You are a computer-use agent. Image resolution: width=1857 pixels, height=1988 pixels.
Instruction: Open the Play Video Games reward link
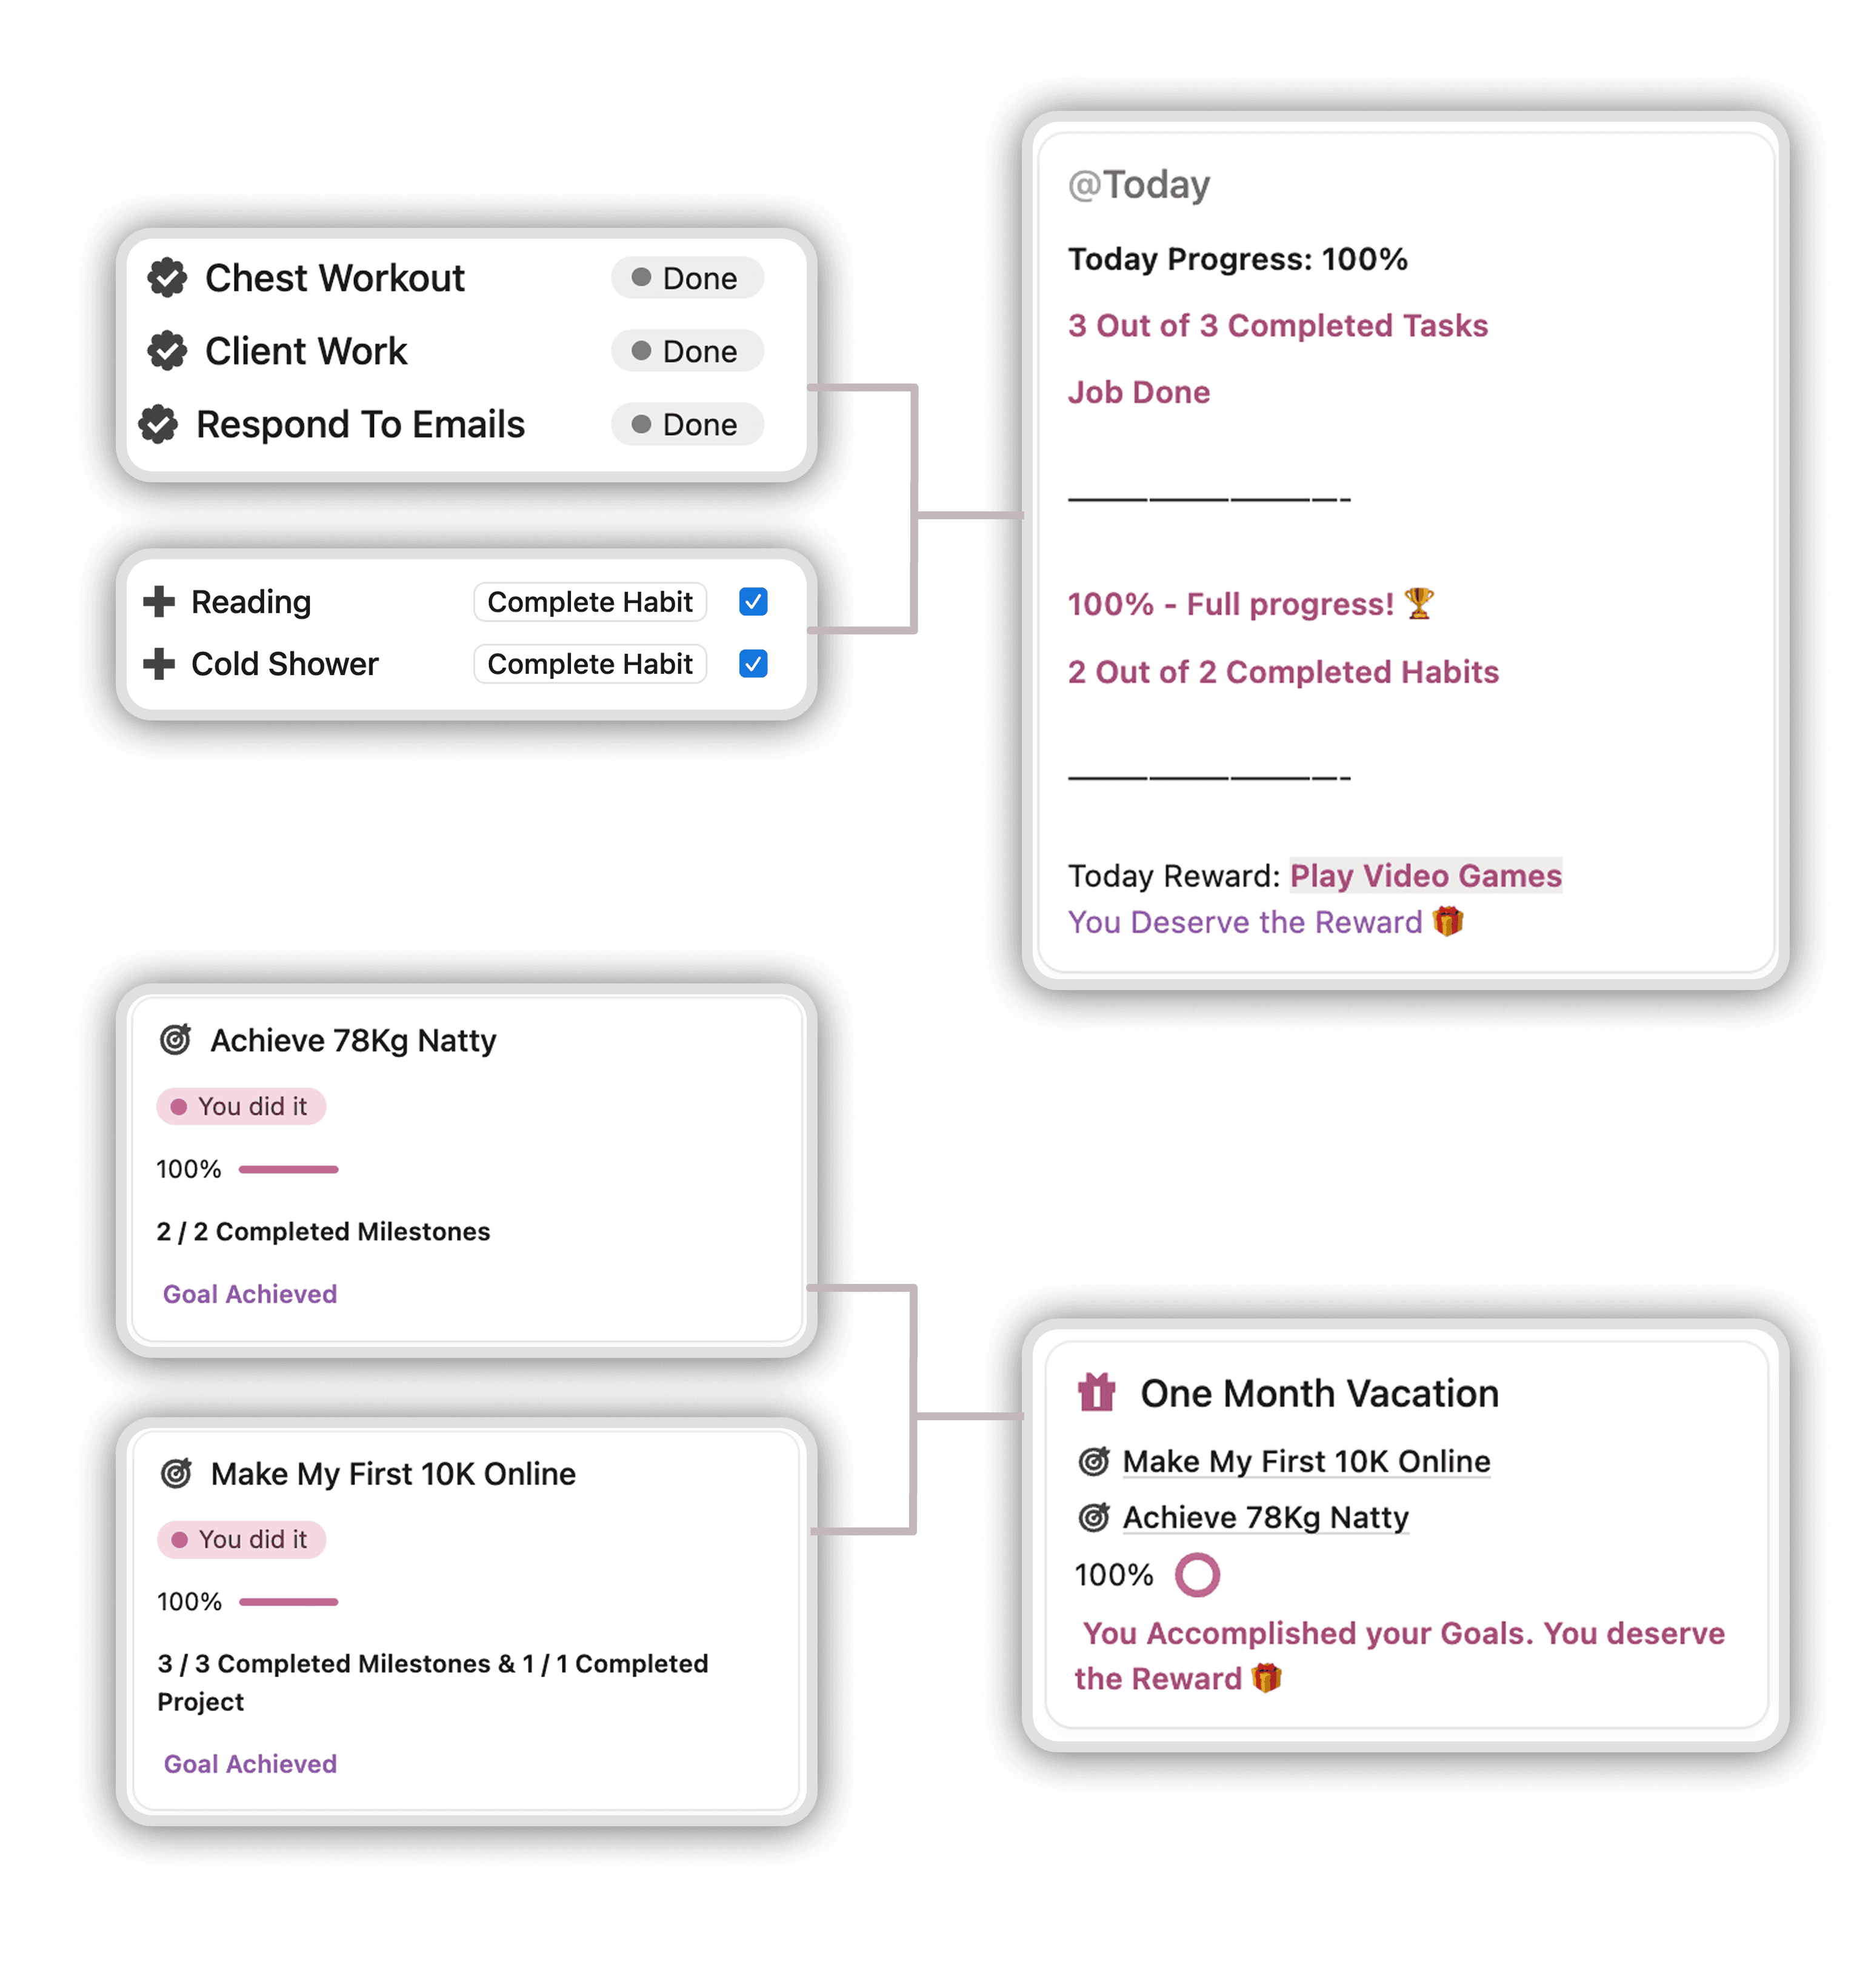point(1425,875)
